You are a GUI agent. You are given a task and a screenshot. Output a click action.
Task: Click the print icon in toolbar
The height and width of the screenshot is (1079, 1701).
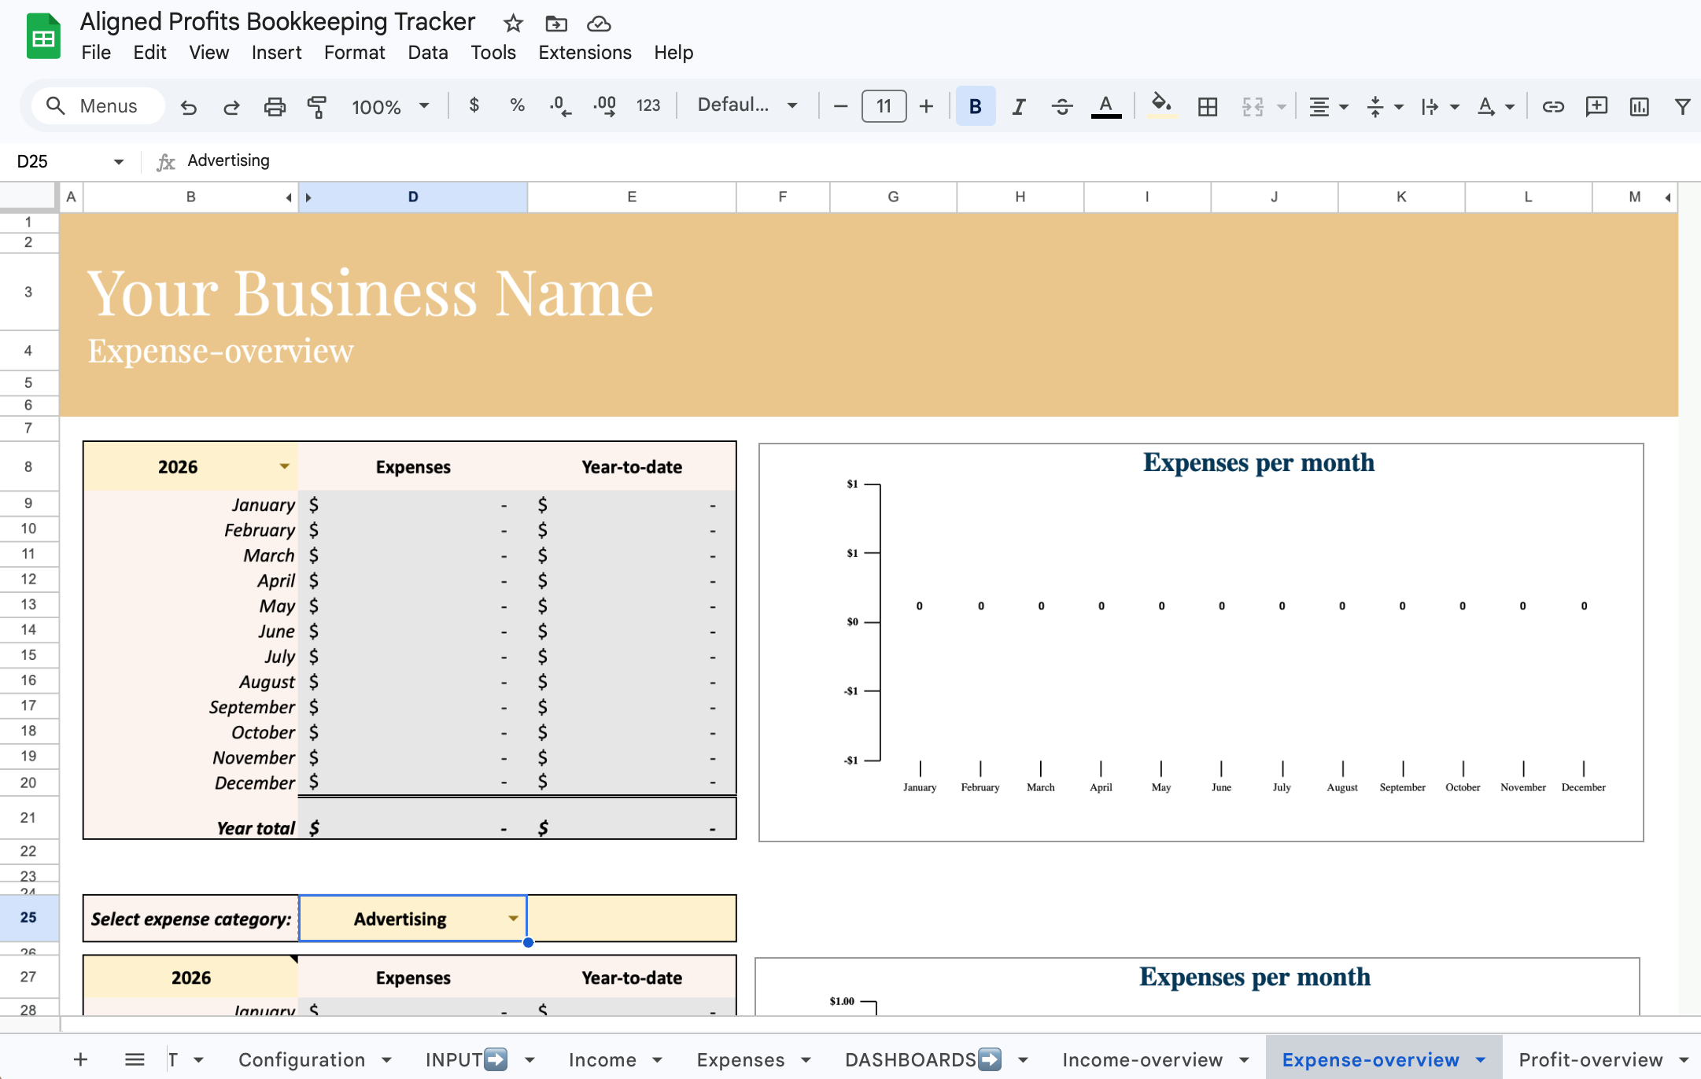pyautogui.click(x=274, y=106)
